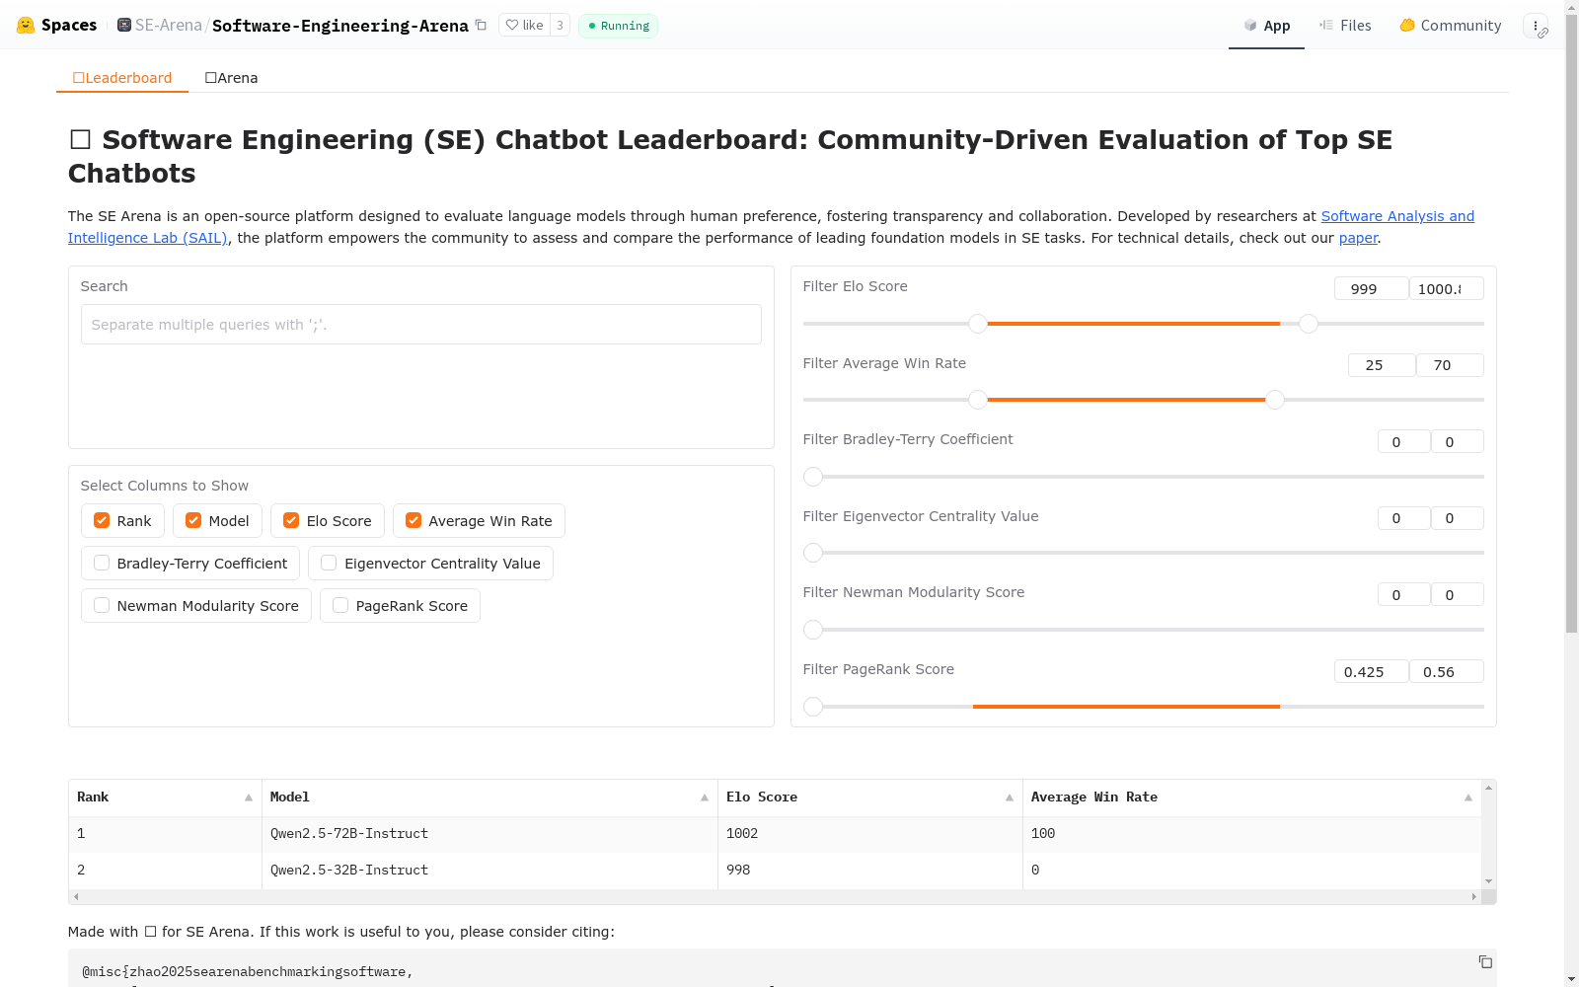
Task: Click the Hugging Face logo icon
Action: point(26,26)
